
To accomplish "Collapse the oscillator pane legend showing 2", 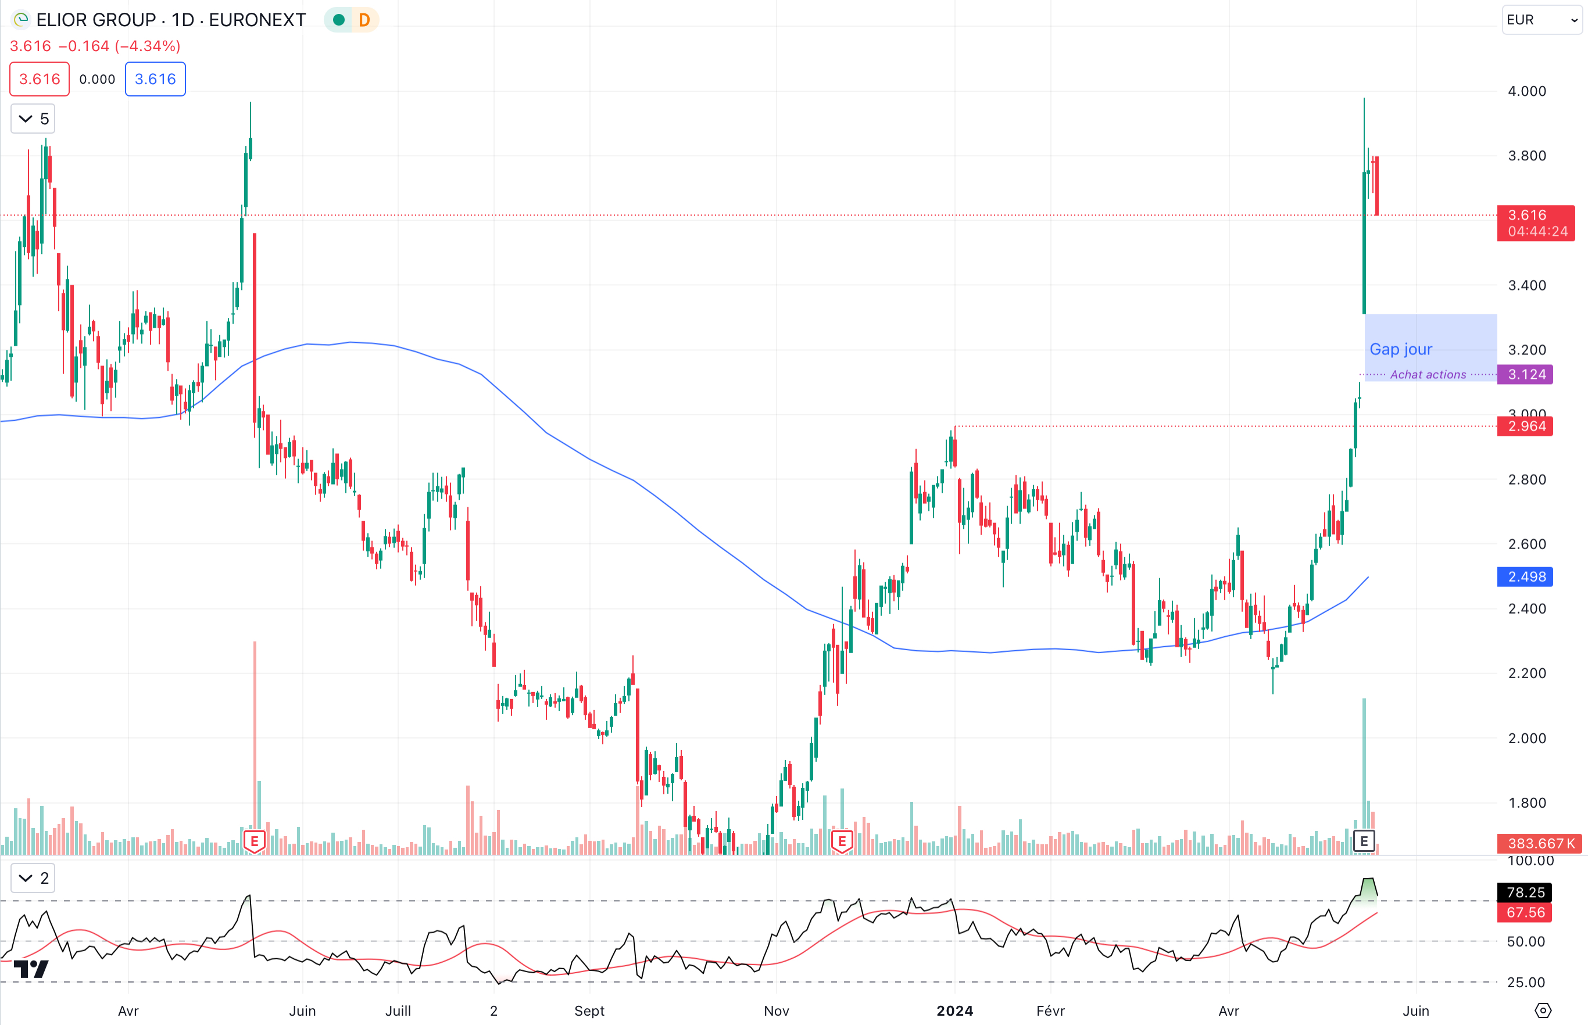I will [x=33, y=879].
